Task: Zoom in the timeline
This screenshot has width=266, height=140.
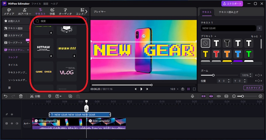Action: point(260,96)
